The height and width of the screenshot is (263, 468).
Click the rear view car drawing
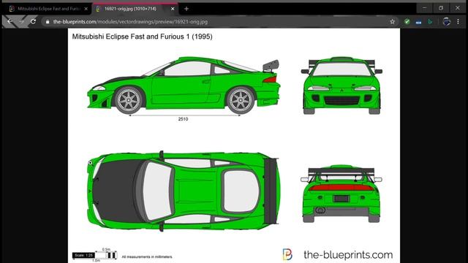pyautogui.click(x=341, y=194)
